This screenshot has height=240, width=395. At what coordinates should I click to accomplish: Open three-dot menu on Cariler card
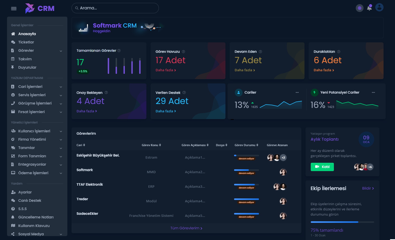pyautogui.click(x=297, y=93)
